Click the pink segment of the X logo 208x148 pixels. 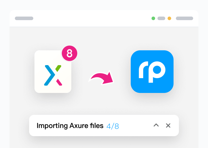[59, 81]
